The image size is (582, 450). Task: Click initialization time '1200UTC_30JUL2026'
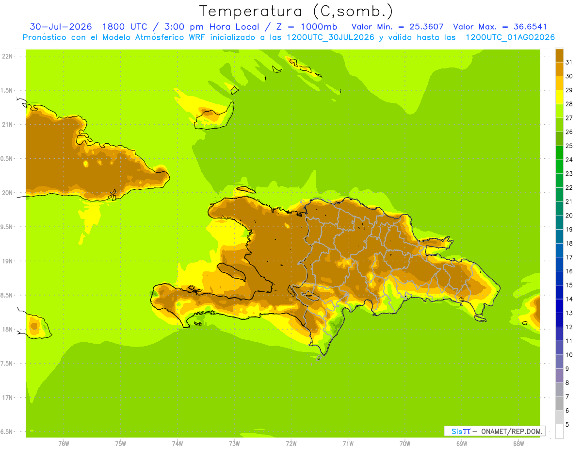[331, 37]
